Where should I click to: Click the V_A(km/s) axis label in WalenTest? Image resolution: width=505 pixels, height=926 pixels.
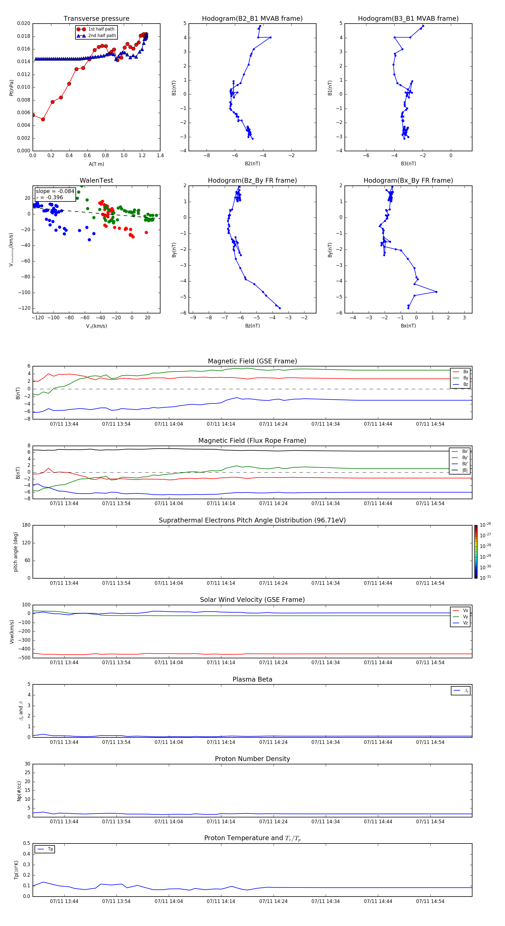tap(96, 326)
